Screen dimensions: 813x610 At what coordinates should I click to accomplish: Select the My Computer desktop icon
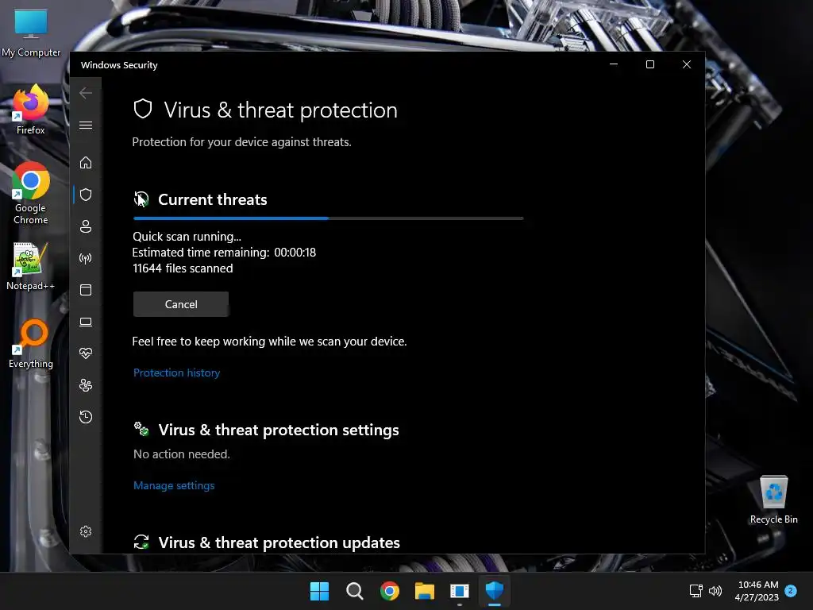pyautogui.click(x=31, y=33)
